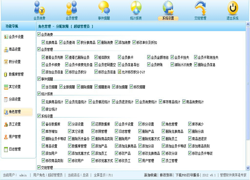Viewport: 250px width, 180px height.
Task: Select 会员卡设置 in the sidebar
Action: click(x=15, y=37)
